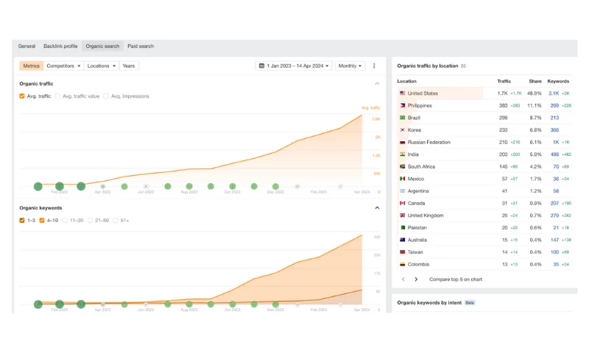This screenshot has width=589, height=353.
Task: Open the three-dot more options menu
Action: [x=374, y=66]
